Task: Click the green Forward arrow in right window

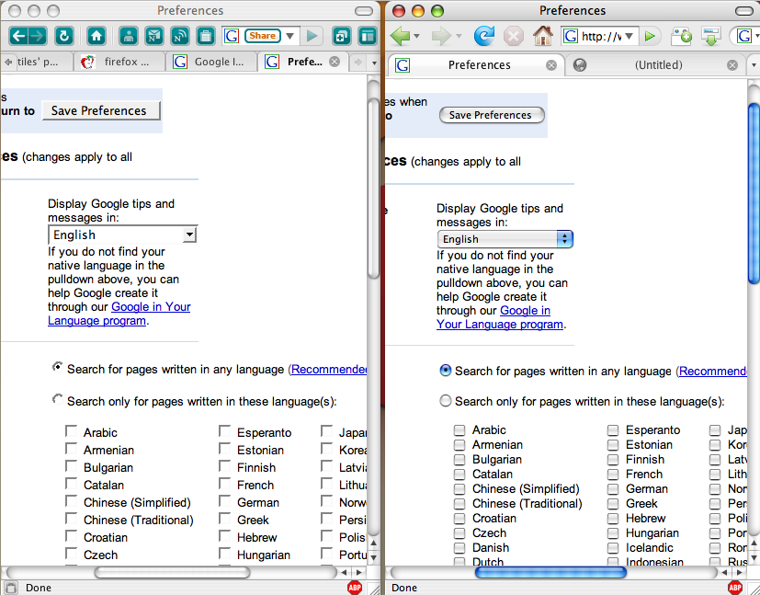Action: tap(441, 36)
